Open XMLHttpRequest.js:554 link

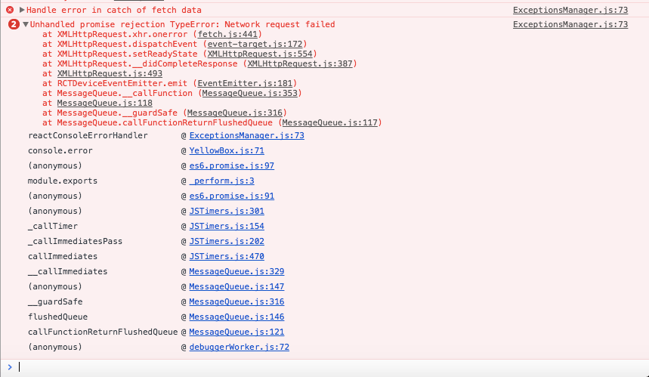click(260, 54)
